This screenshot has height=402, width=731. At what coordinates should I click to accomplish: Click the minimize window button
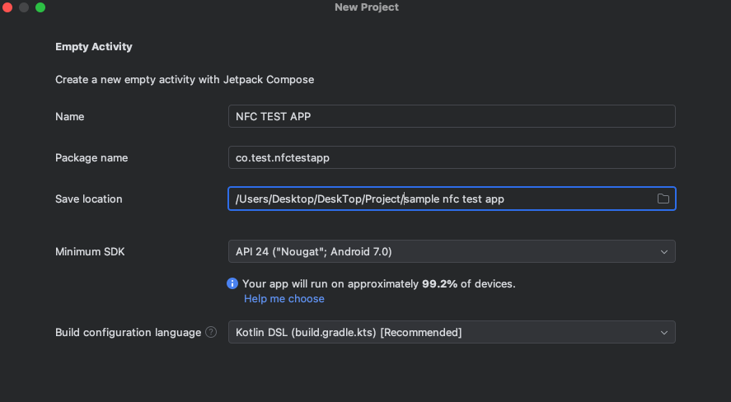(x=24, y=7)
